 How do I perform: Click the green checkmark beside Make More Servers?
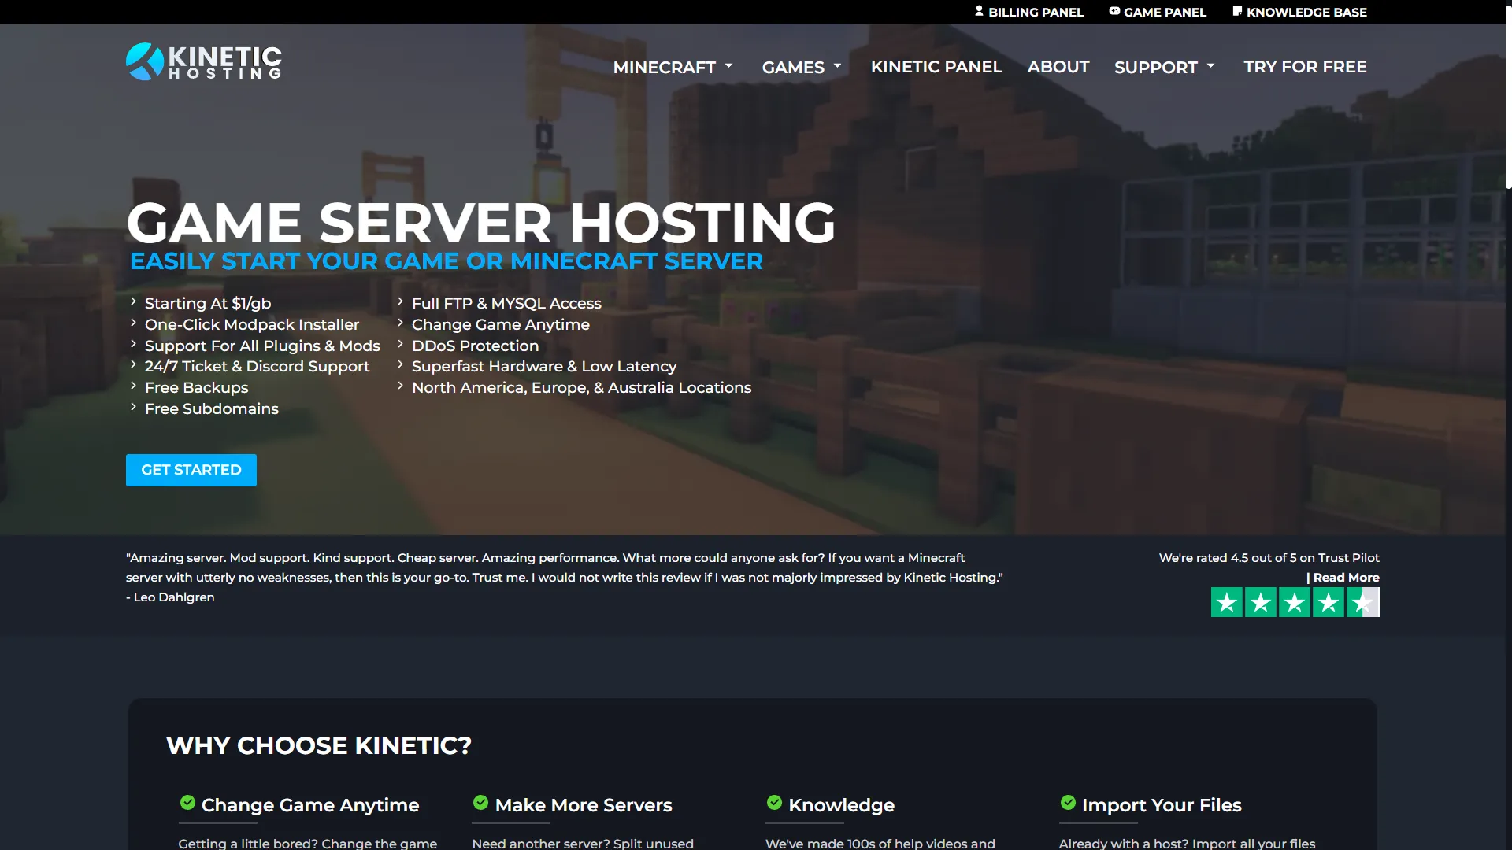pyautogui.click(x=480, y=803)
